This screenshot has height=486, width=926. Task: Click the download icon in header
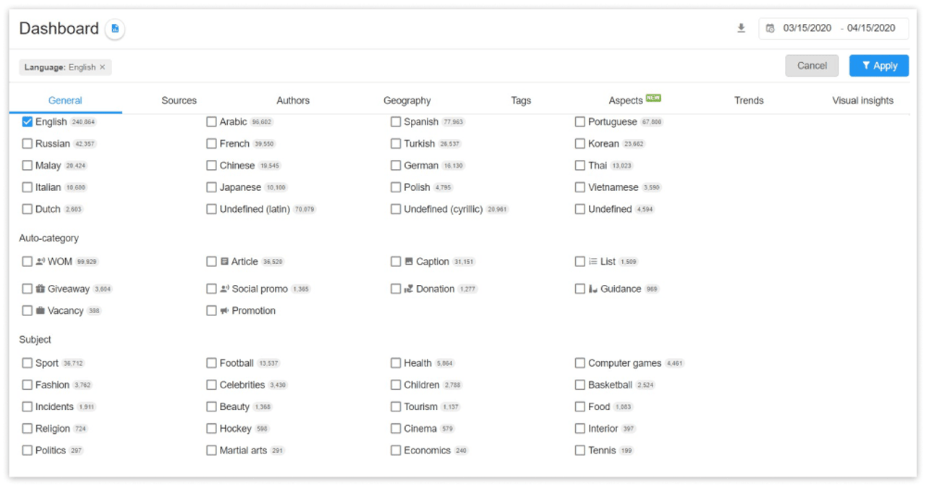(x=741, y=28)
